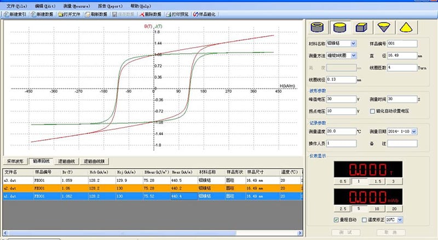The width and height of the screenshot is (438, 240).
Task: Click the 文件名 column header
Action: pyautogui.click(x=18, y=172)
